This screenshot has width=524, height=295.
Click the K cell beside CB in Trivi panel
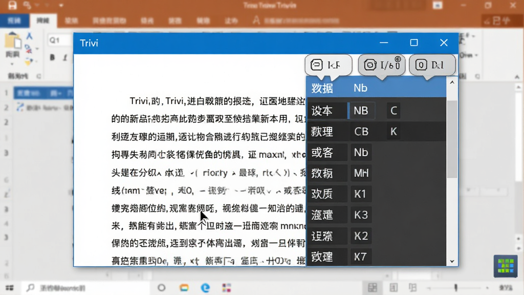[394, 132]
